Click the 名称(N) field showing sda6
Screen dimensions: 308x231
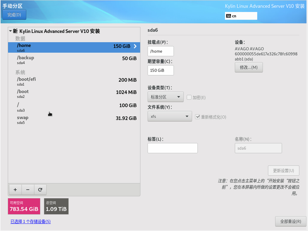pos(258,148)
